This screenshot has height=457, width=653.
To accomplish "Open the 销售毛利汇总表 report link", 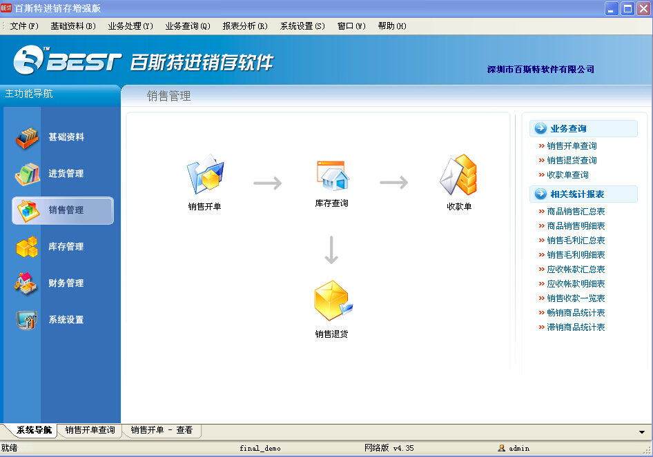I will pyautogui.click(x=576, y=241).
